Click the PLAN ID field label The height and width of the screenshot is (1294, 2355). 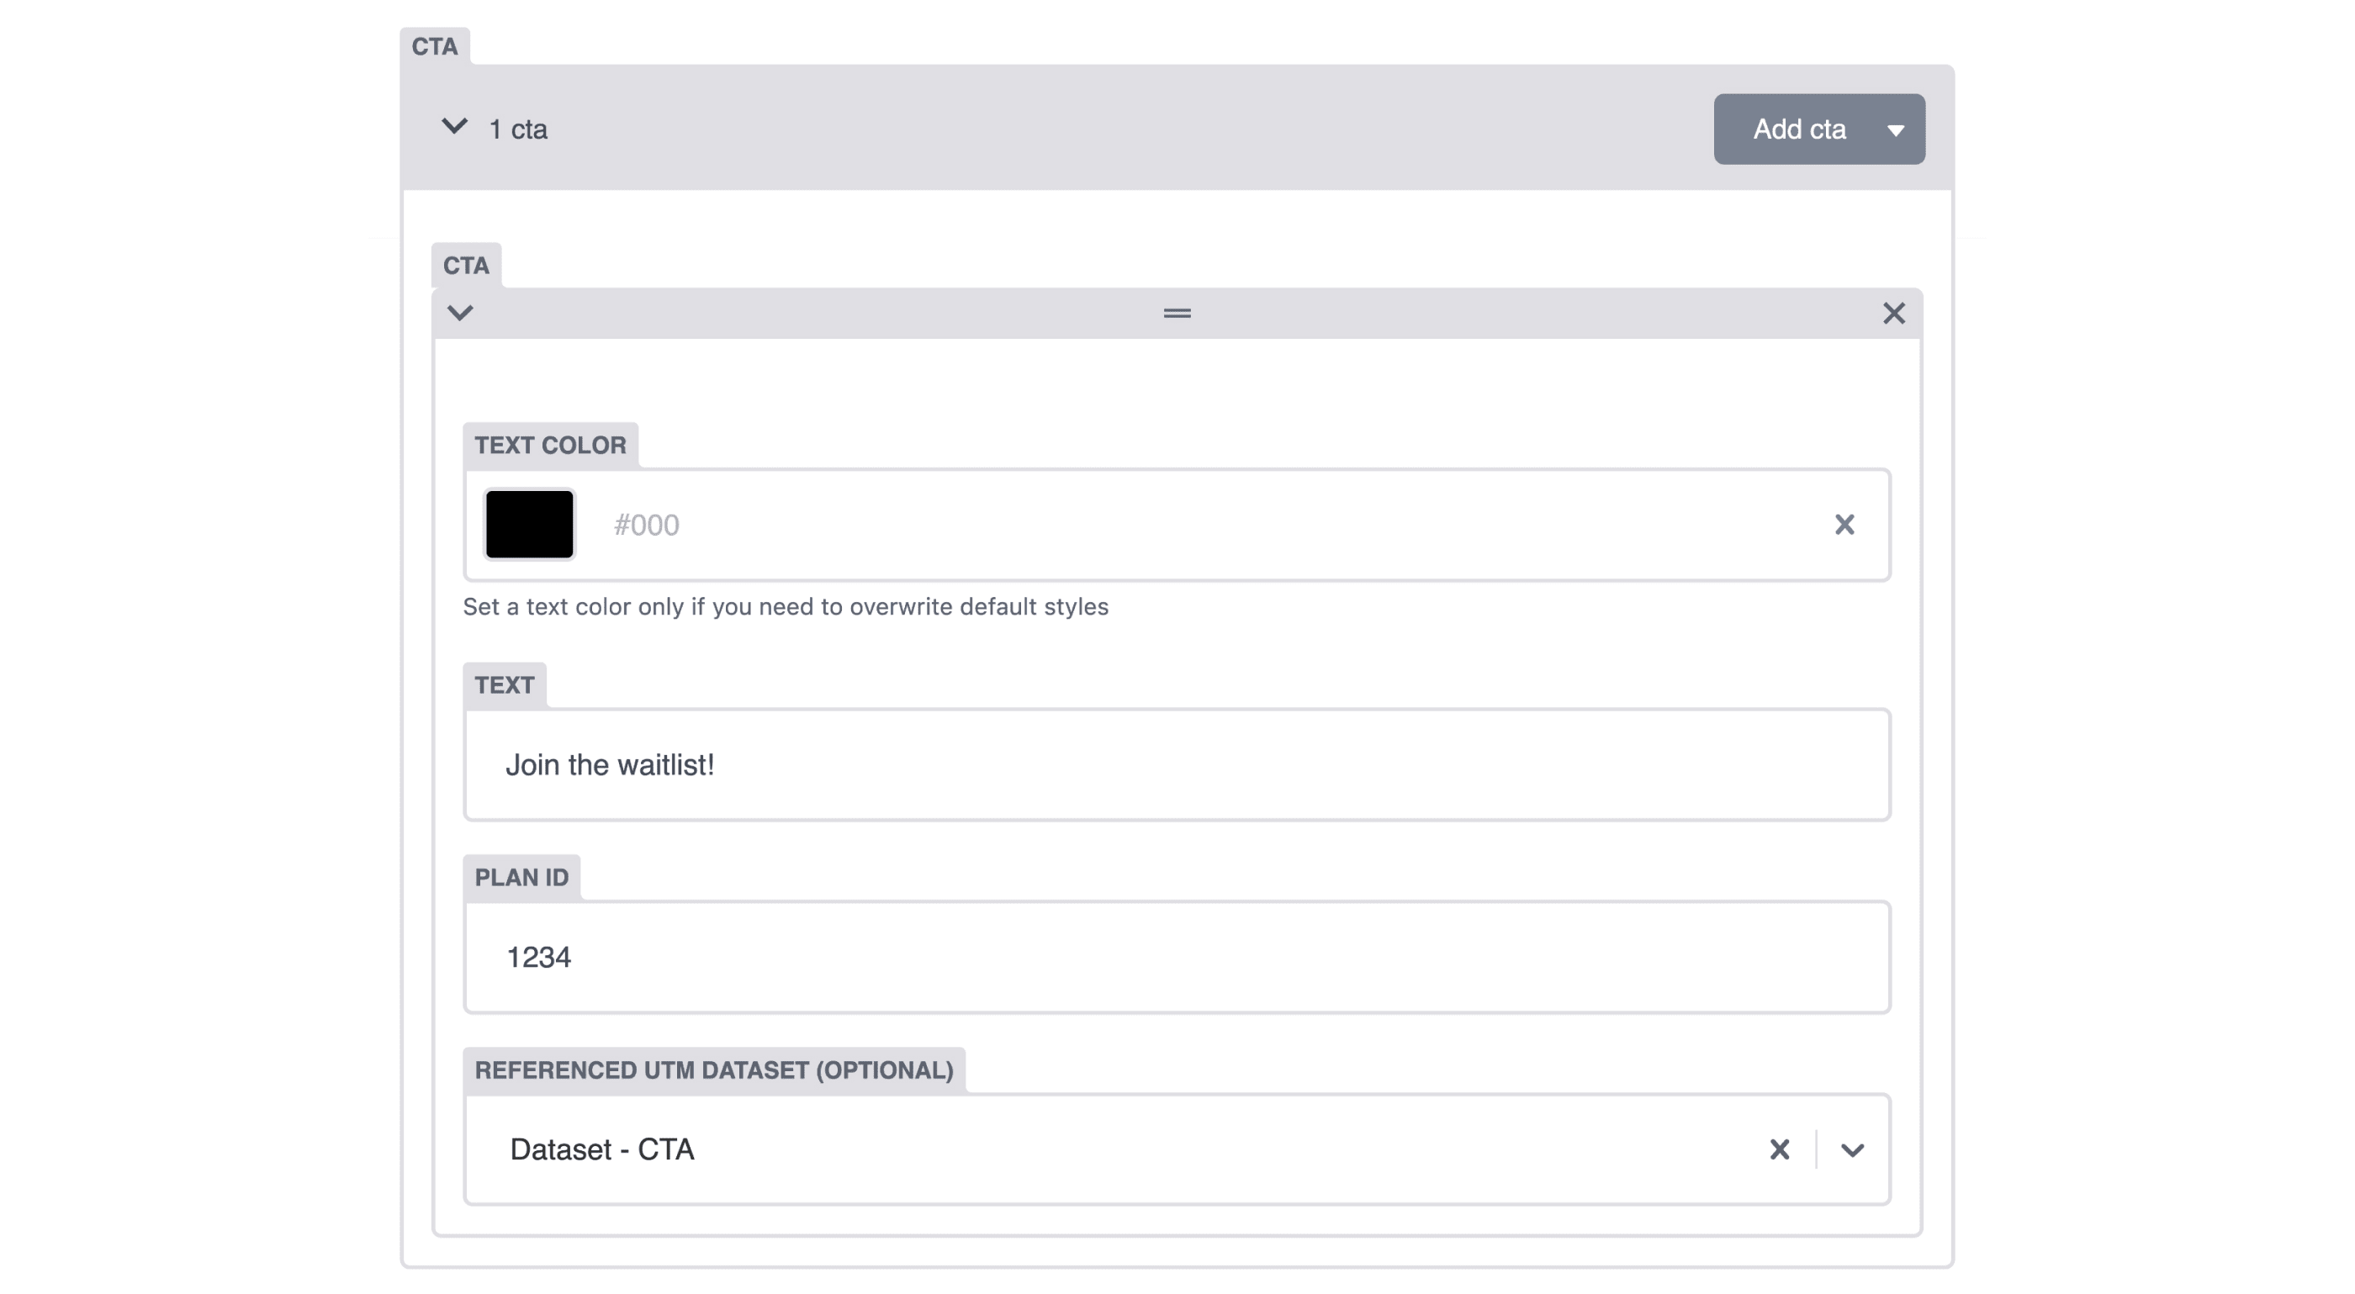[x=522, y=877]
